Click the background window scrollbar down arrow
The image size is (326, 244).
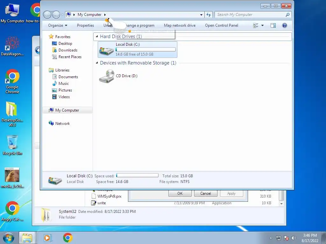pos(281,204)
